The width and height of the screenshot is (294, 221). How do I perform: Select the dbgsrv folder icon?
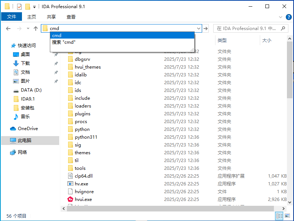tap(70, 59)
